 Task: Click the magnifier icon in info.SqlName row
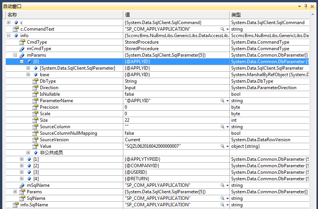(222, 205)
